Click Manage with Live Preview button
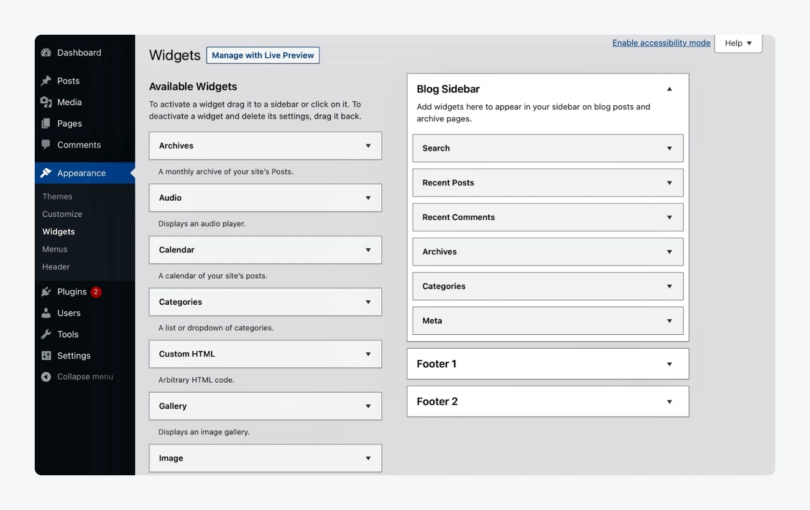The height and width of the screenshot is (510, 810). [263, 56]
